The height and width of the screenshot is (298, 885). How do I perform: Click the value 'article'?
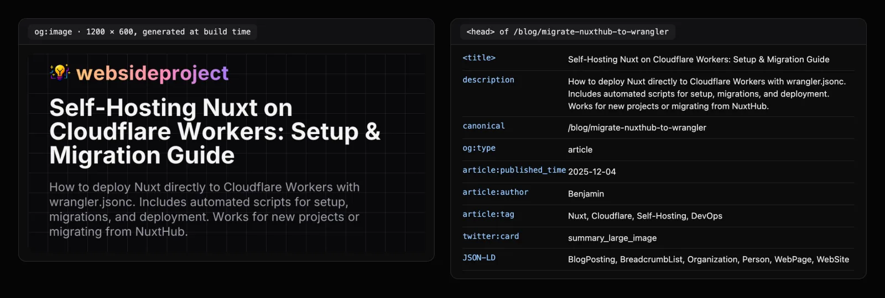(580, 150)
